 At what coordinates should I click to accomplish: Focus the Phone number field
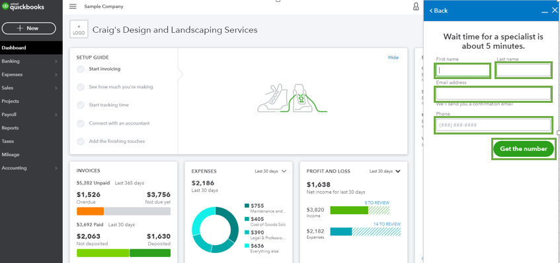coord(493,125)
